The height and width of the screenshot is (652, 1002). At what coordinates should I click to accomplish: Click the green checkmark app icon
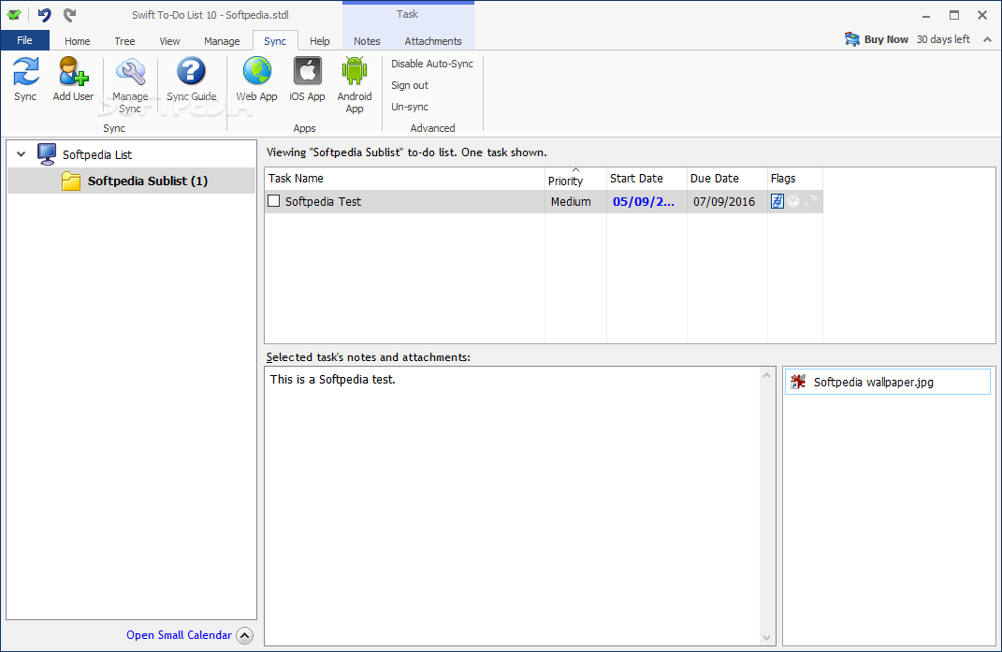click(x=14, y=15)
